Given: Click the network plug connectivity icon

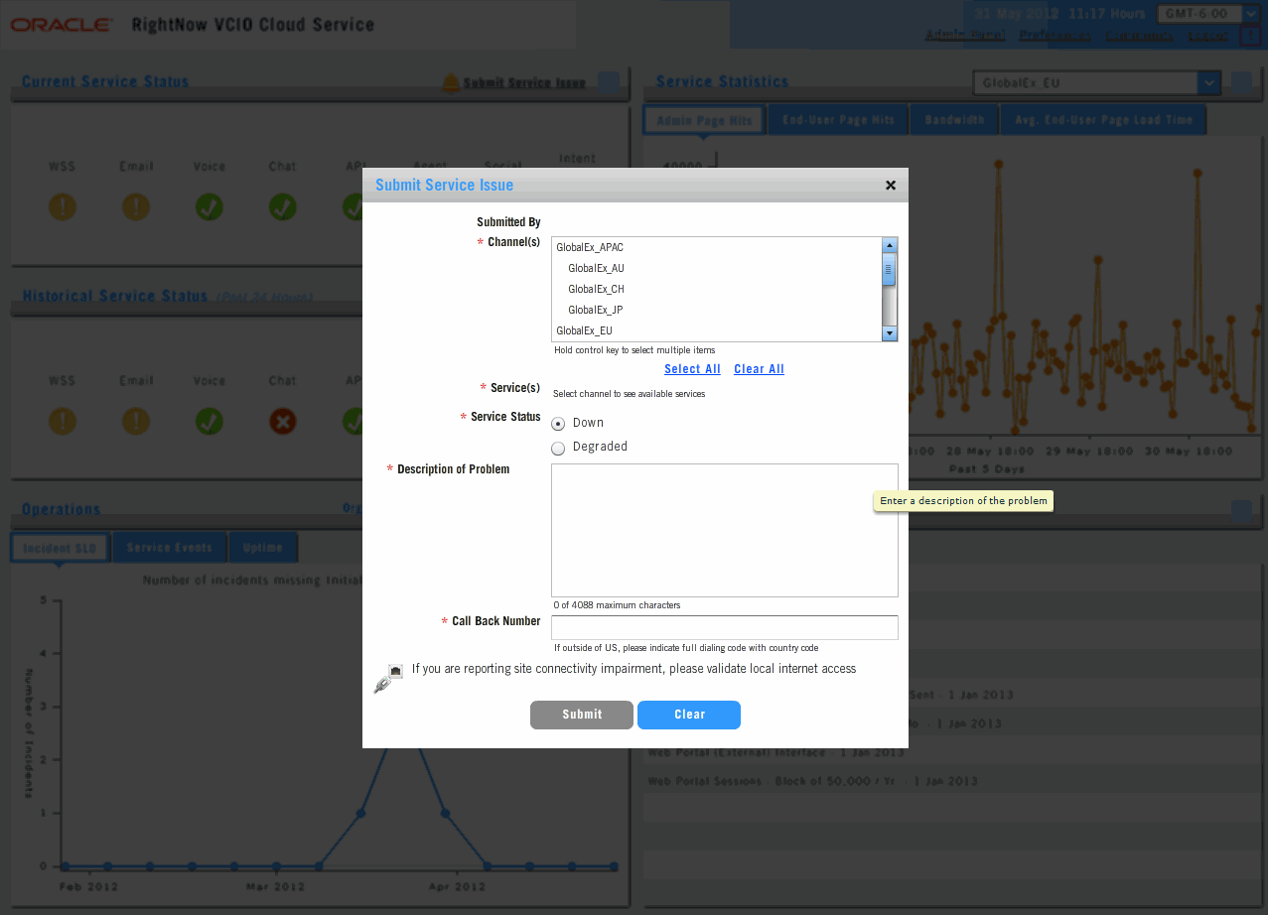Looking at the screenshot, I should click(388, 679).
